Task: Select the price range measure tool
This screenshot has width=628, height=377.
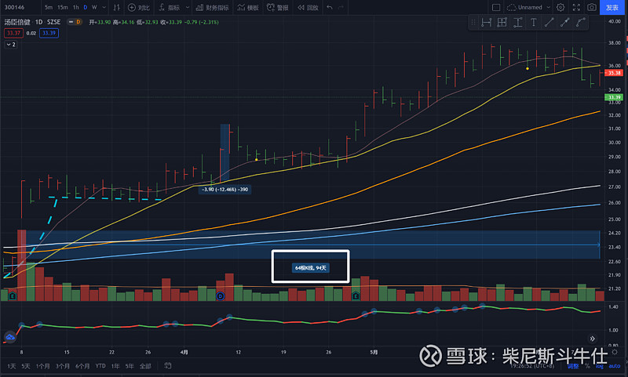Action: pyautogui.click(x=517, y=23)
